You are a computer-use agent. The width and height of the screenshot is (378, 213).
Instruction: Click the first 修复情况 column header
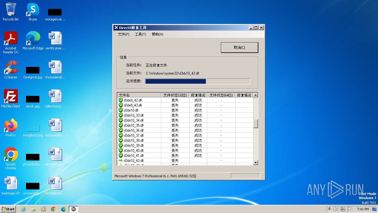(x=198, y=95)
